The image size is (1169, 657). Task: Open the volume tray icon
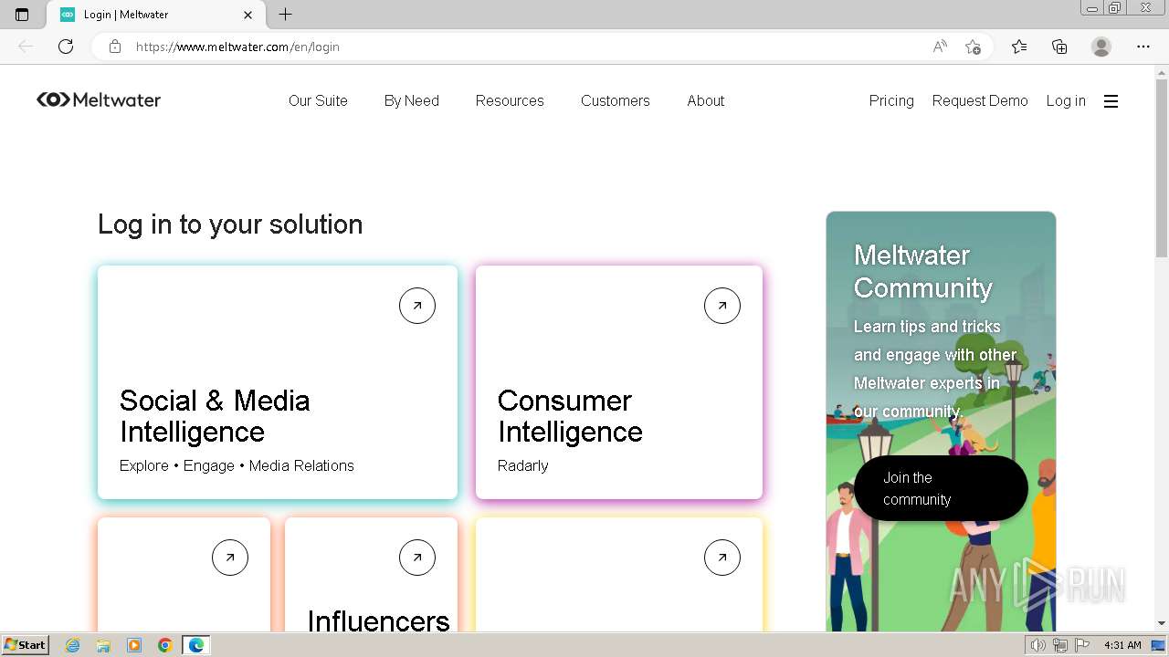[x=1037, y=645]
